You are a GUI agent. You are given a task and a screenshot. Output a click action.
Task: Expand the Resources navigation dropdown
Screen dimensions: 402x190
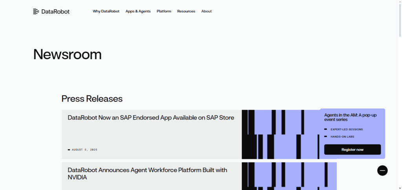186,11
